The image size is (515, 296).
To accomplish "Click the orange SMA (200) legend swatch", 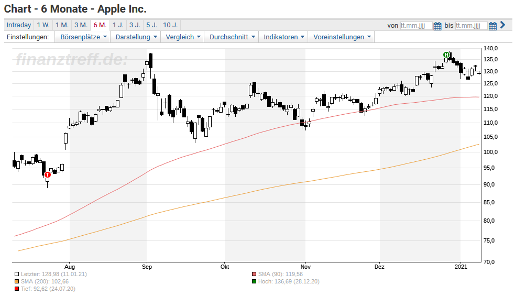I will tap(17, 281).
